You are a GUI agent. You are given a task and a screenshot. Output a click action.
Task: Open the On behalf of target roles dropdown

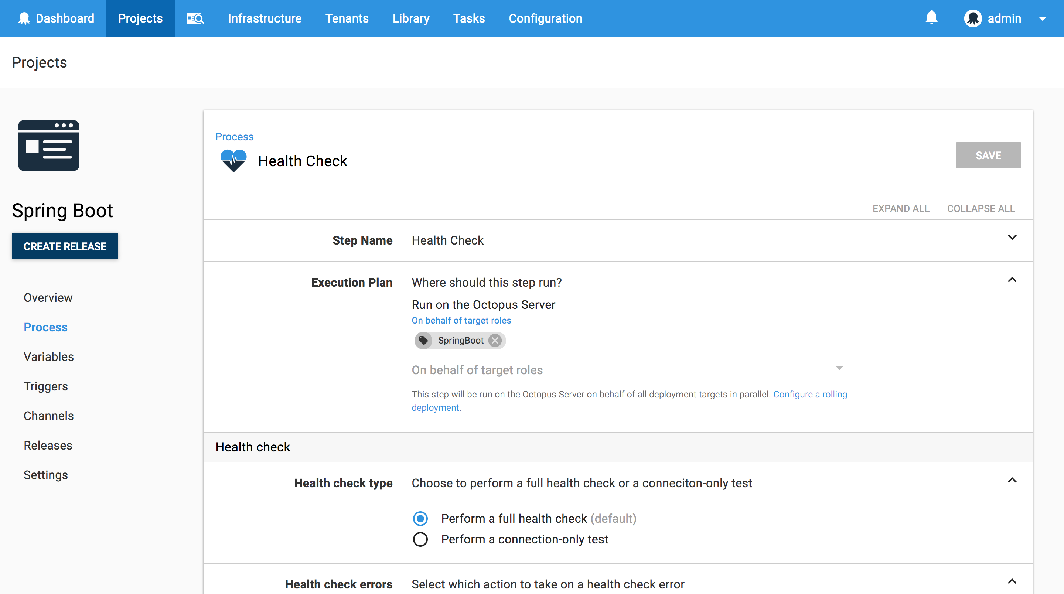[839, 368]
